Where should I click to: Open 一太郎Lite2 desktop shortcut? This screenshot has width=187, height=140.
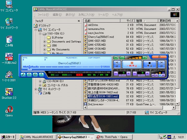click(x=9, y=58)
